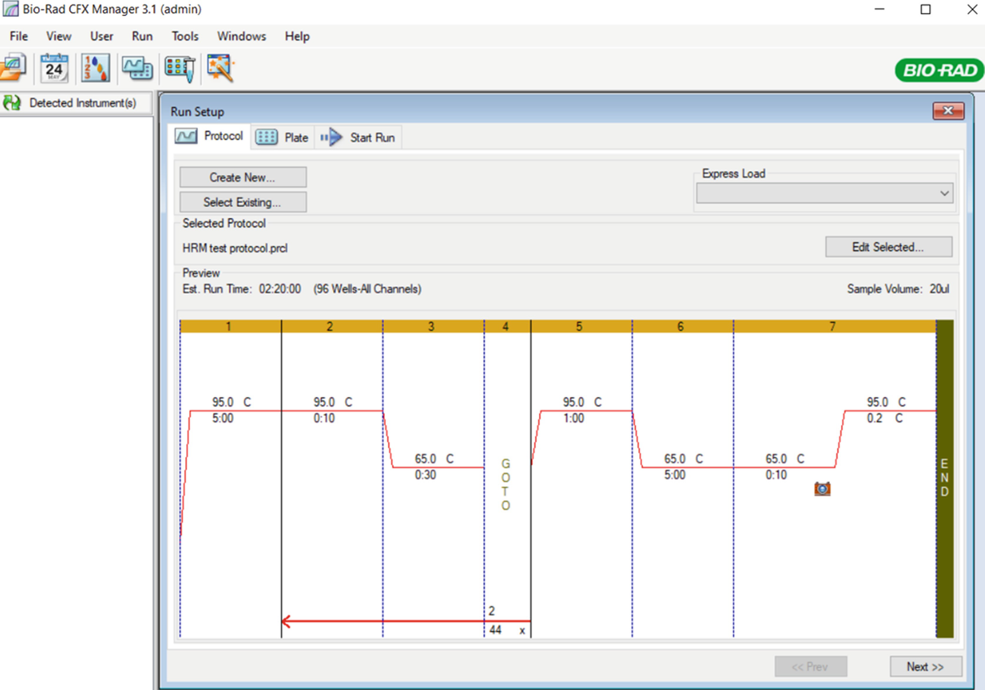
Task: Click the 5:00 time in step 6
Action: pos(674,475)
